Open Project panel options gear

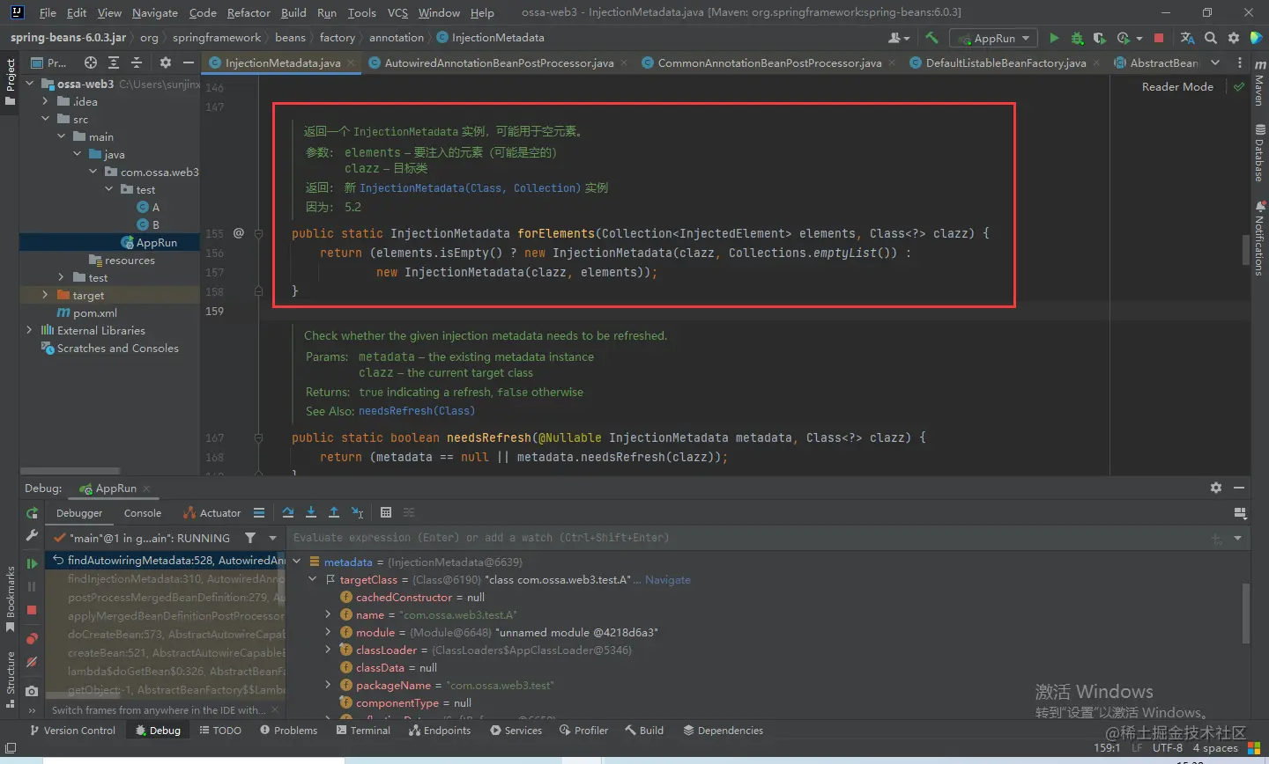point(166,62)
